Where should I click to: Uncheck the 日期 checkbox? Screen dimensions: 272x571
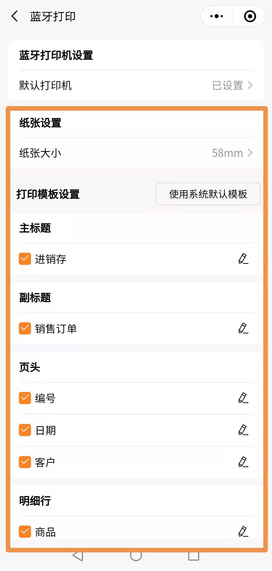(25, 430)
